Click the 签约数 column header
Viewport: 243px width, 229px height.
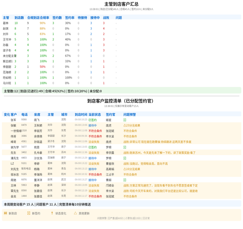(x=57, y=18)
